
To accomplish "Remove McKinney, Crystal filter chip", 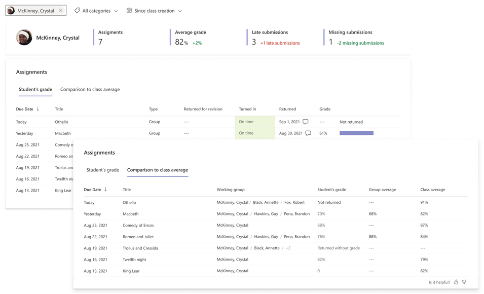I will coord(61,11).
